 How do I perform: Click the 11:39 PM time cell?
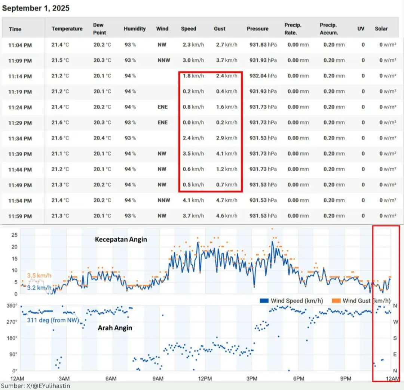(x=20, y=154)
